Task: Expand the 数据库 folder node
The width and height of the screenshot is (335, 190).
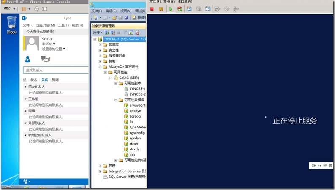Action: (100, 45)
